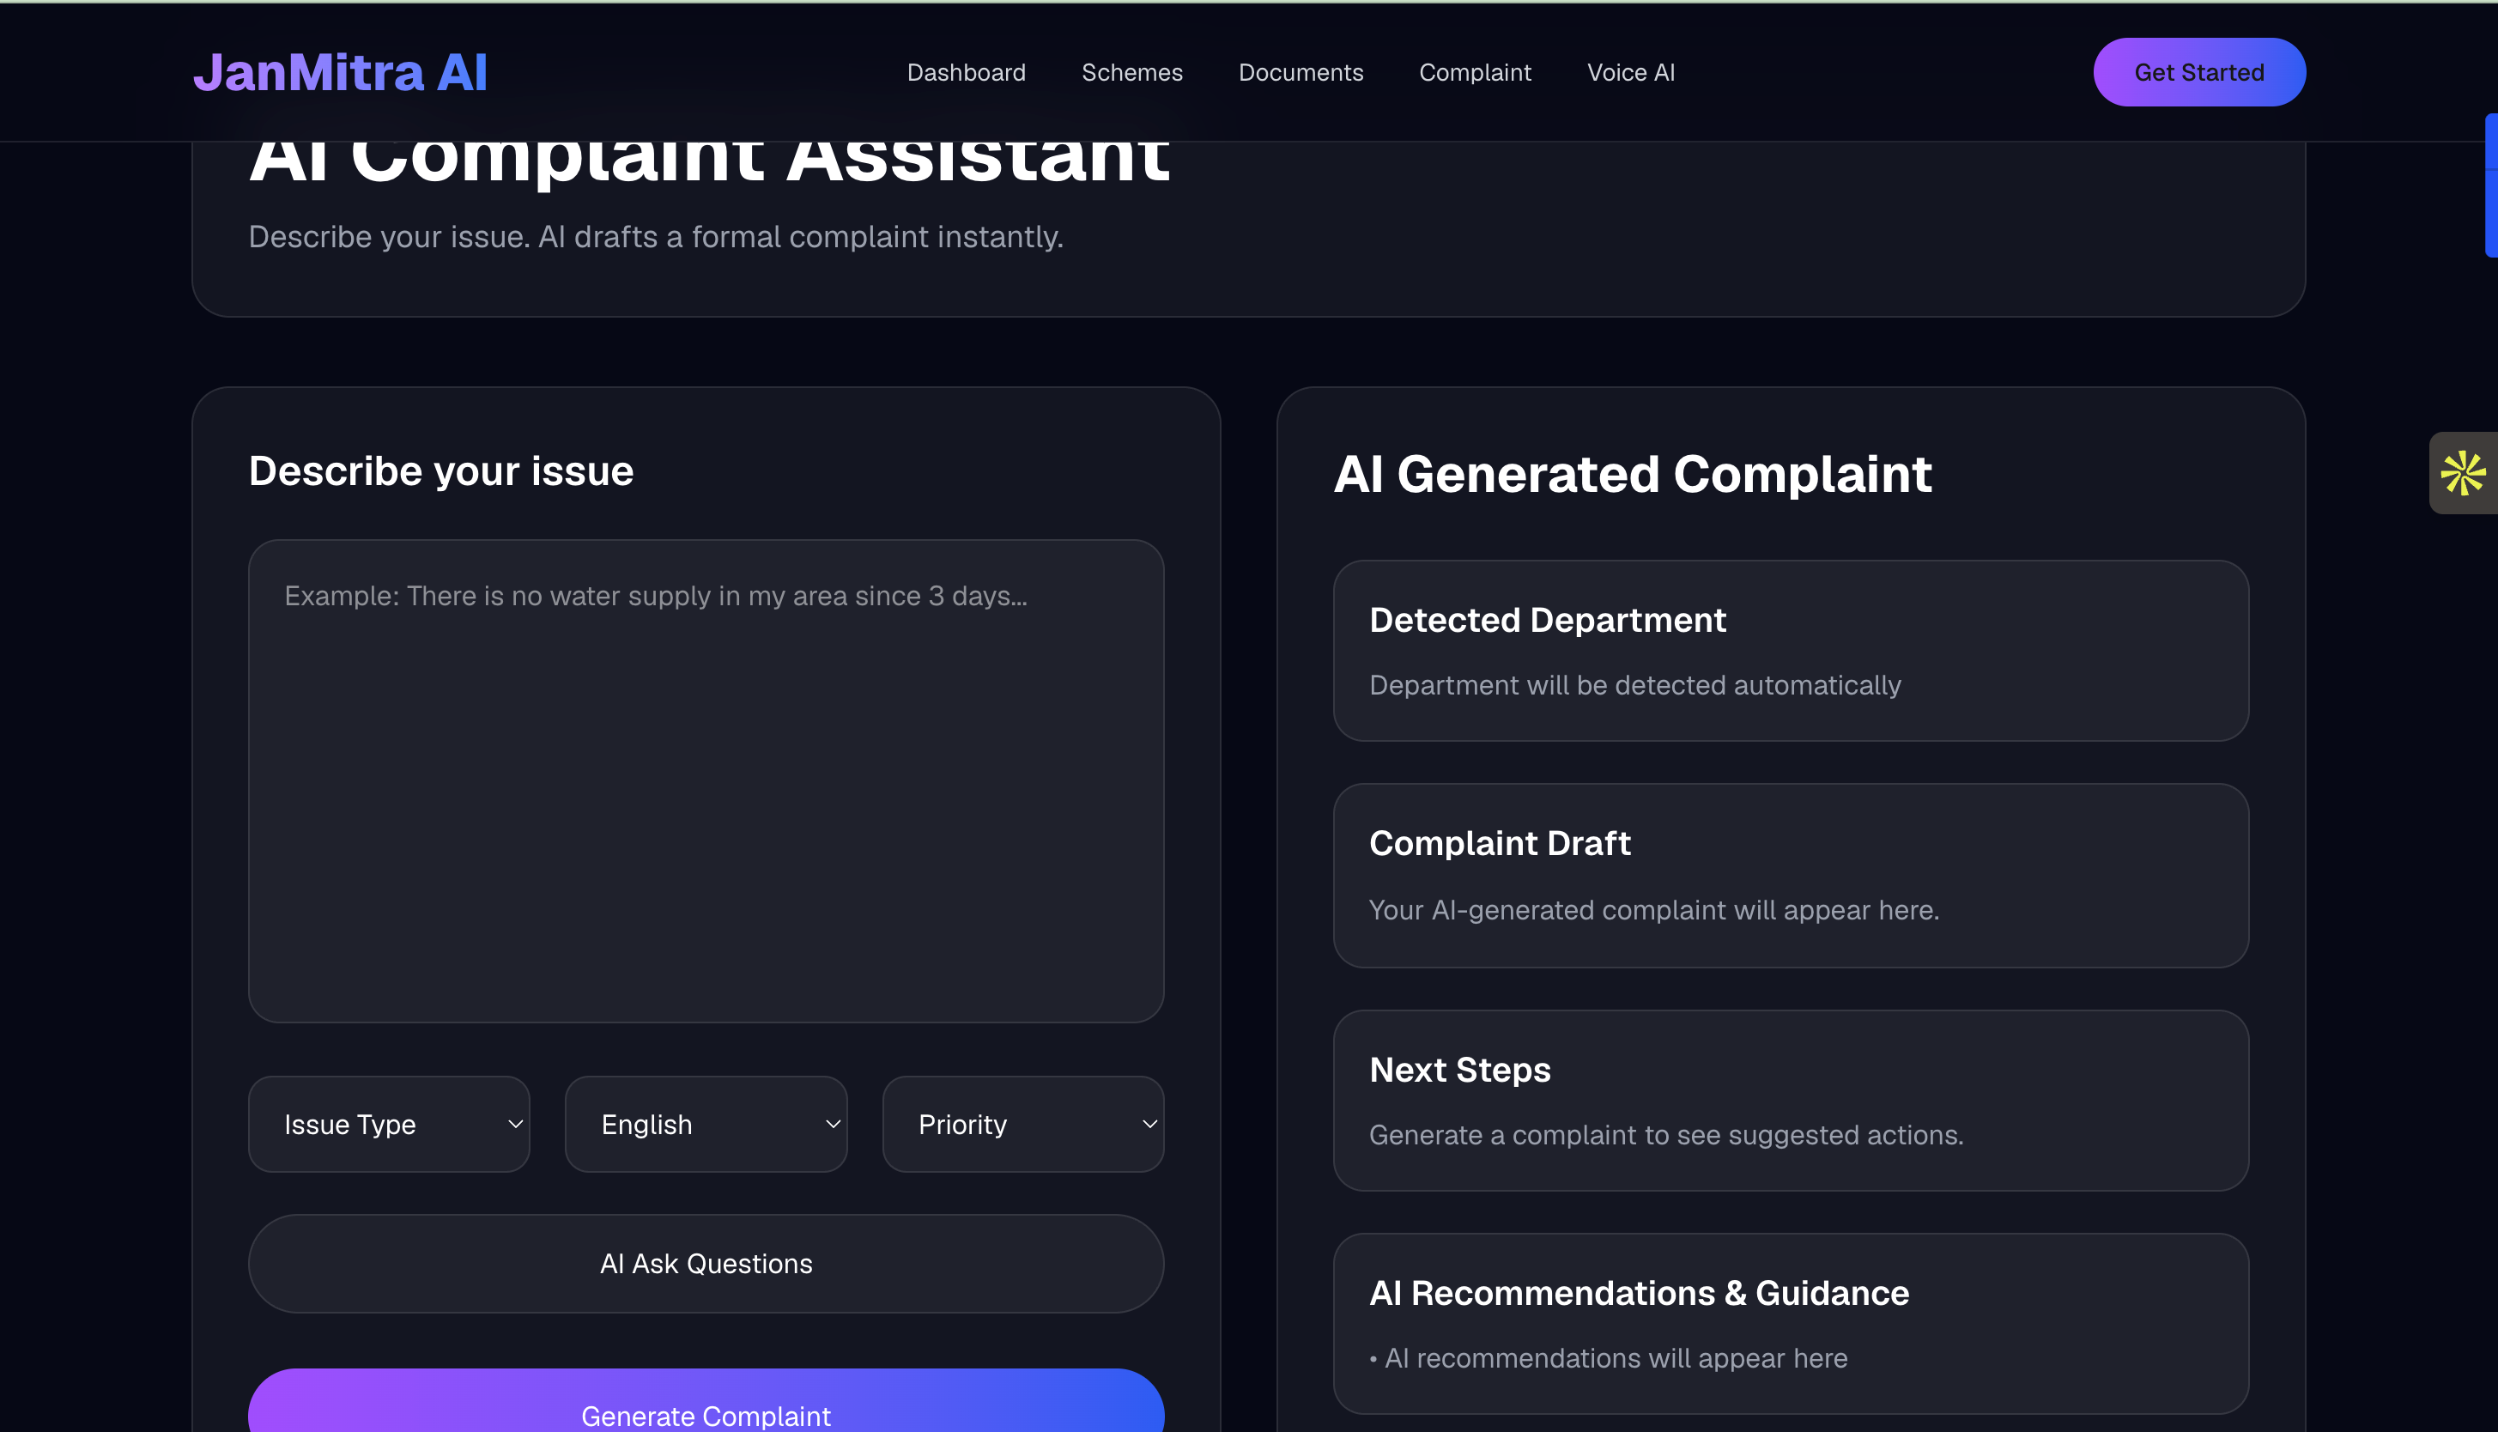The height and width of the screenshot is (1432, 2498).
Task: Expand the Priority dropdown
Action: pyautogui.click(x=1023, y=1124)
